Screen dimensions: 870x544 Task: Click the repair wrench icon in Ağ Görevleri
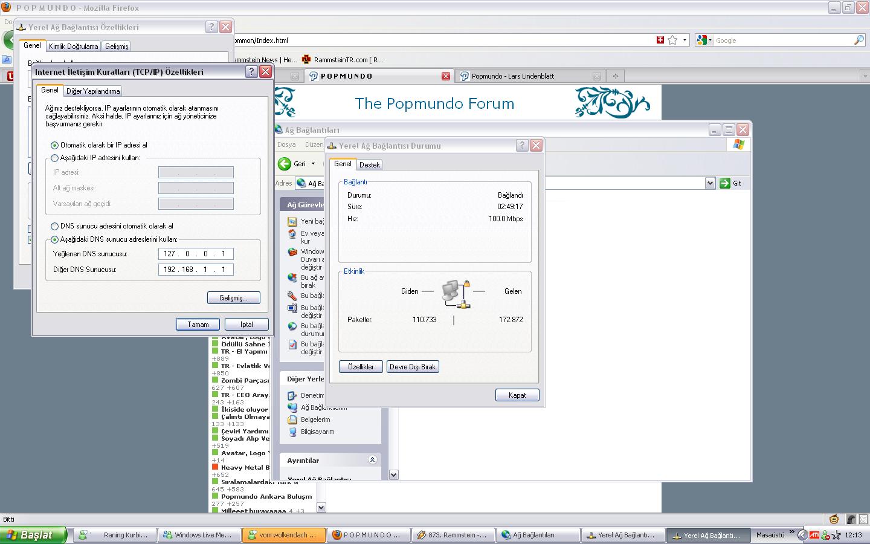(x=292, y=296)
